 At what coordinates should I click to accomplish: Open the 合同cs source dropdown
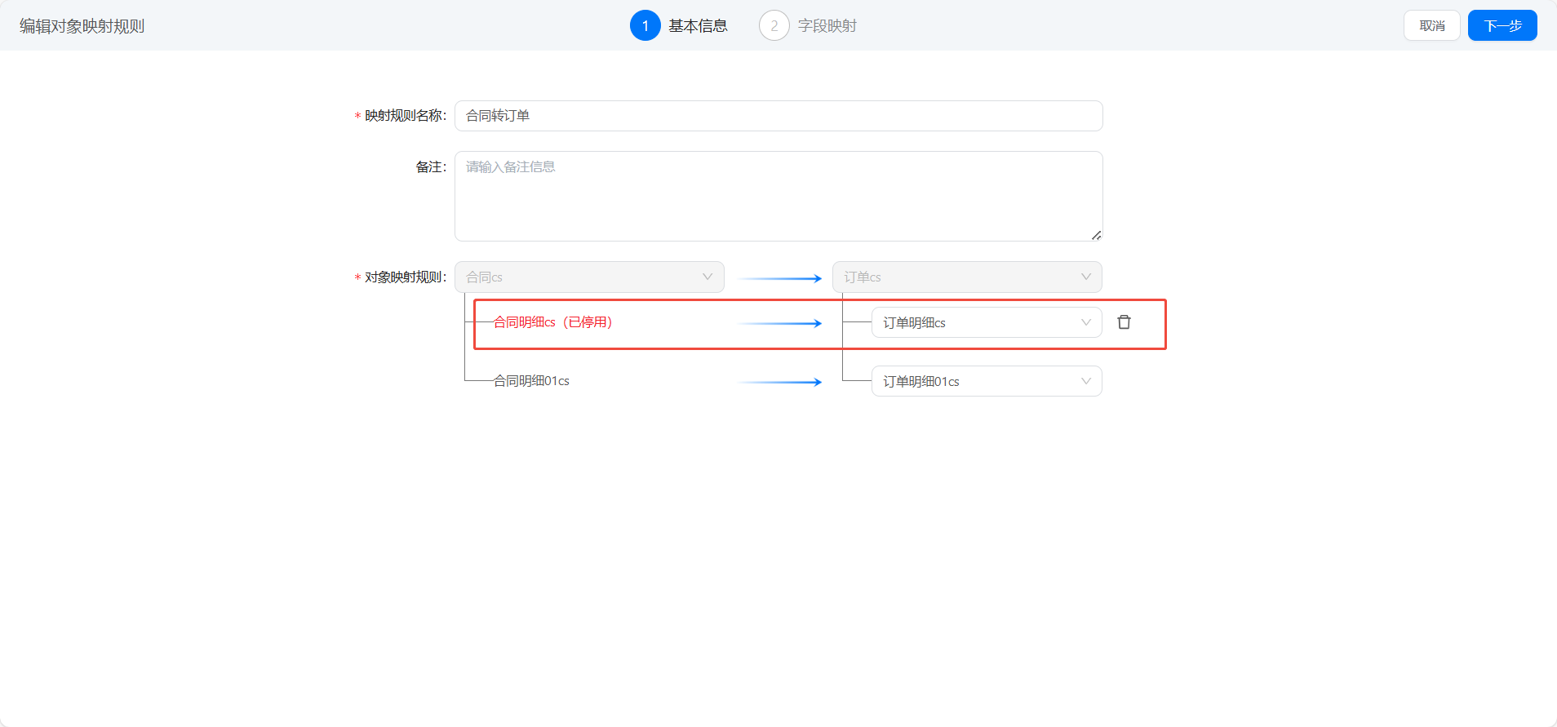(589, 277)
